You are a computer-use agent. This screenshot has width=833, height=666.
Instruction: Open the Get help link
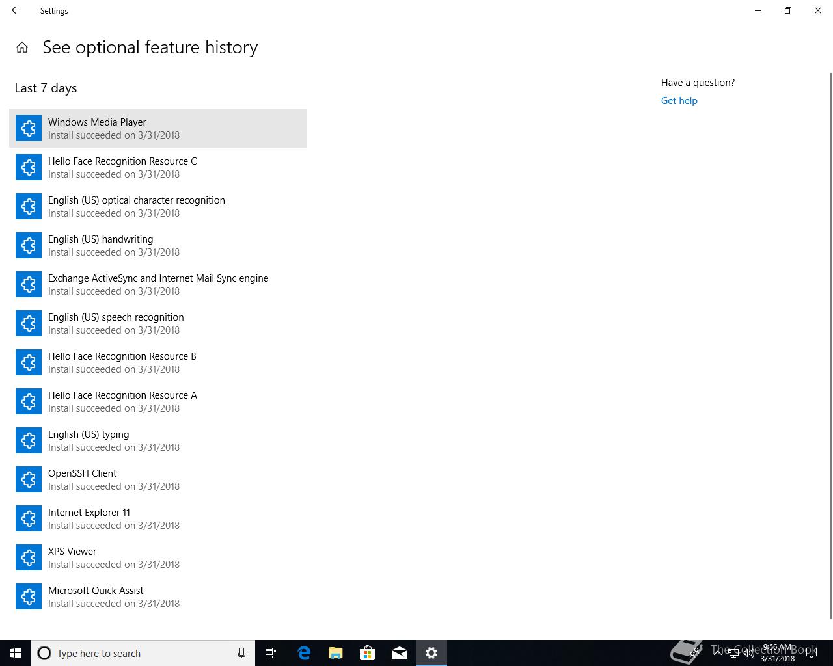pos(679,101)
